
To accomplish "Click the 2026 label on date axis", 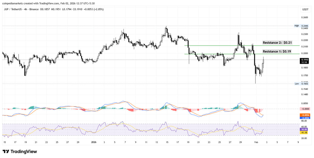I will click(x=94, y=142).
